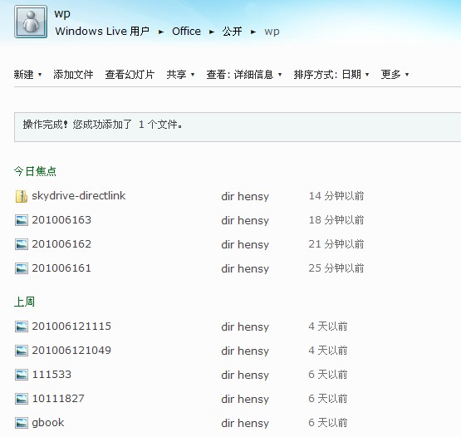
Task: Click the image icon beside 201006163
Action: [22, 220]
